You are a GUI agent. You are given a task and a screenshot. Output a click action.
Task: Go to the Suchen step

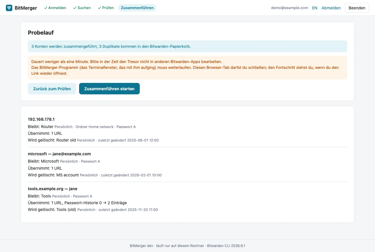[x=82, y=8]
